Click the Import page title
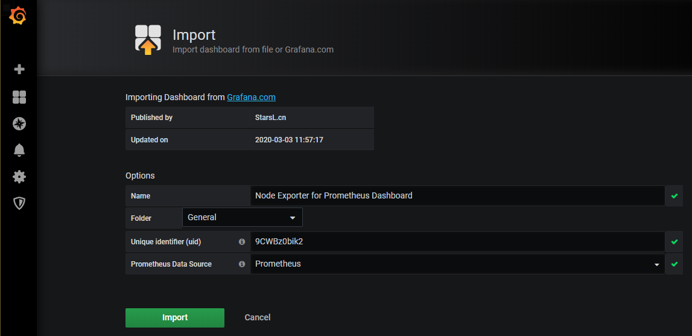Image resolution: width=692 pixels, height=336 pixels. [194, 35]
